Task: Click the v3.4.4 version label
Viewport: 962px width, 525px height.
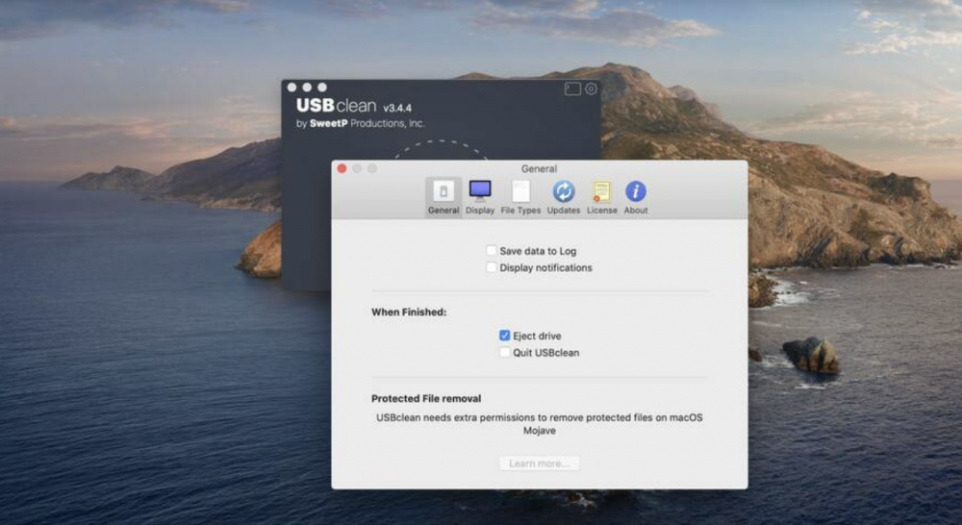Action: tap(397, 108)
